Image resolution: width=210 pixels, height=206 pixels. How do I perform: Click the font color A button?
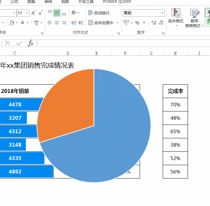(x=22, y=23)
